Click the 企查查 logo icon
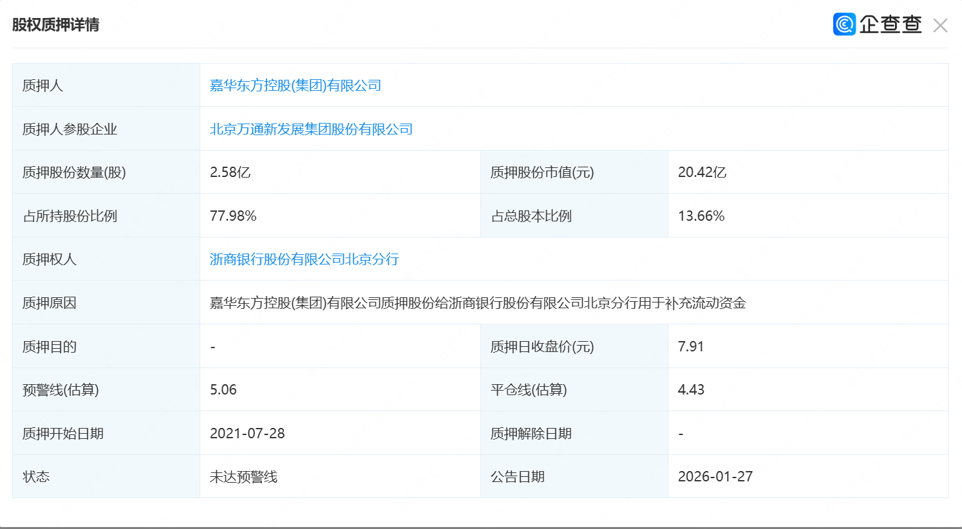The image size is (962, 529). [x=844, y=24]
